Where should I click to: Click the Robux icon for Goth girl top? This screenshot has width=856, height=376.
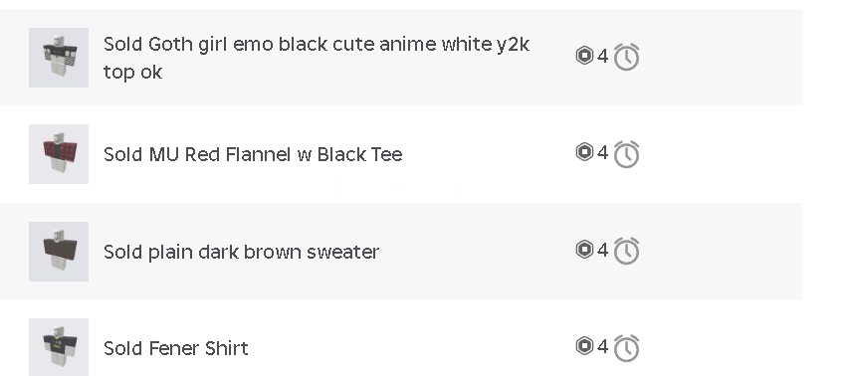tap(584, 55)
